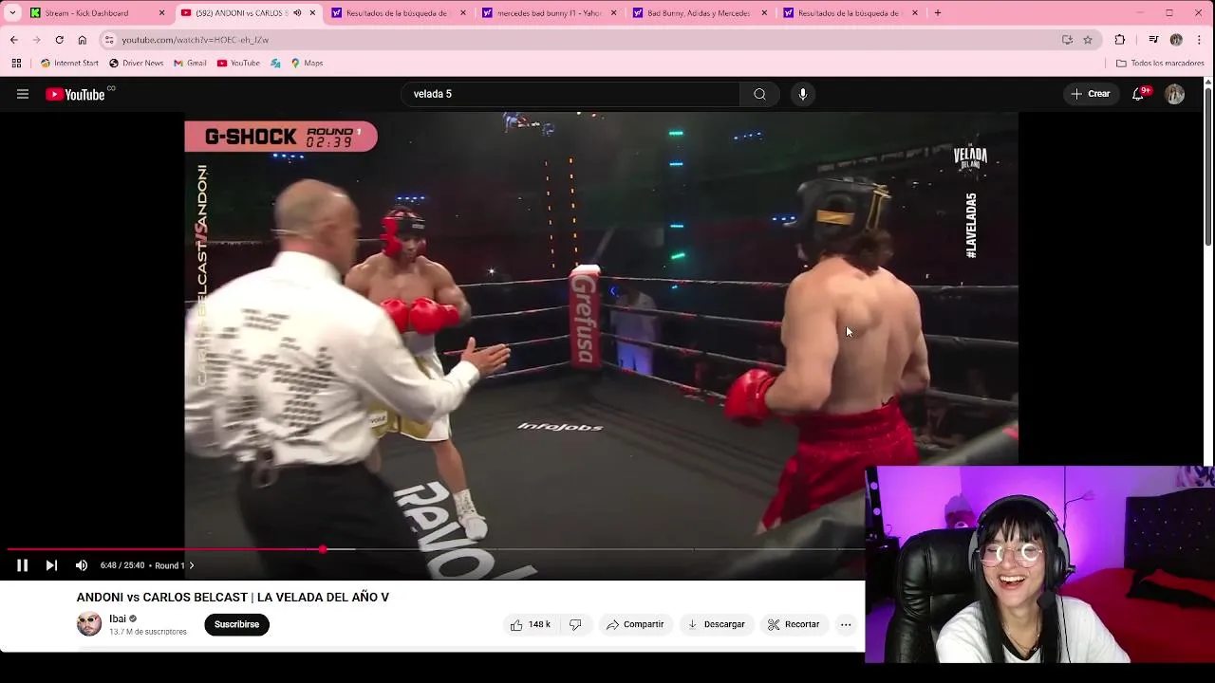Click the Recortar clip button
This screenshot has height=683, width=1215.
pyautogui.click(x=794, y=624)
